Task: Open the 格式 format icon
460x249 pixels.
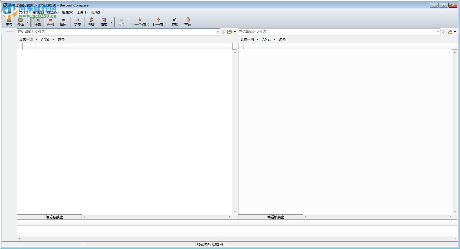Action: click(x=104, y=22)
